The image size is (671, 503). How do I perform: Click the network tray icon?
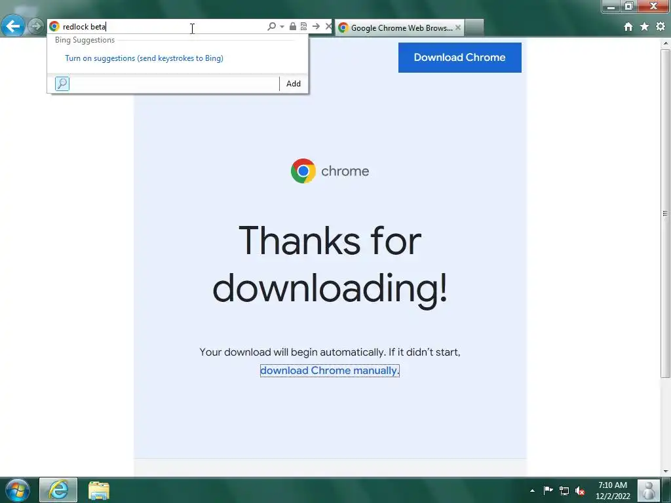[564, 491]
